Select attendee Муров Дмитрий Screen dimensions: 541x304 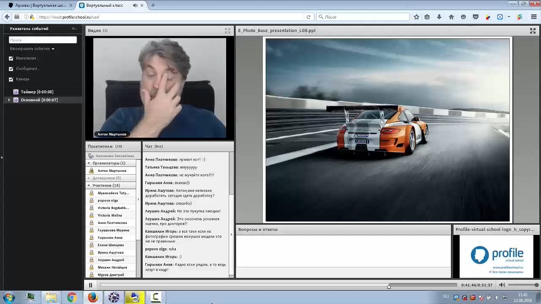point(111,275)
